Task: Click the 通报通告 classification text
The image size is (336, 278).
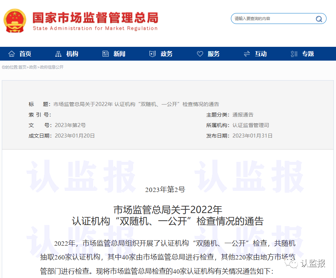Action: [243, 114]
